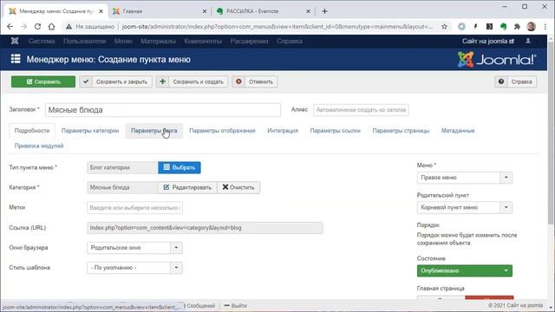
Task: Open the Материалы menu
Action: pyautogui.click(x=158, y=41)
